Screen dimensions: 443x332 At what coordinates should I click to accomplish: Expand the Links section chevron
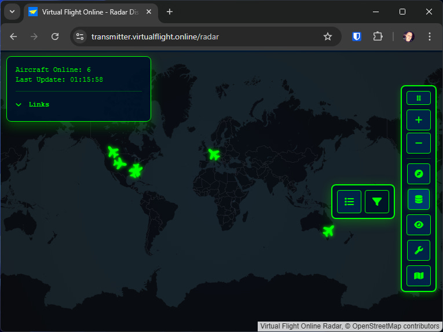click(x=19, y=105)
